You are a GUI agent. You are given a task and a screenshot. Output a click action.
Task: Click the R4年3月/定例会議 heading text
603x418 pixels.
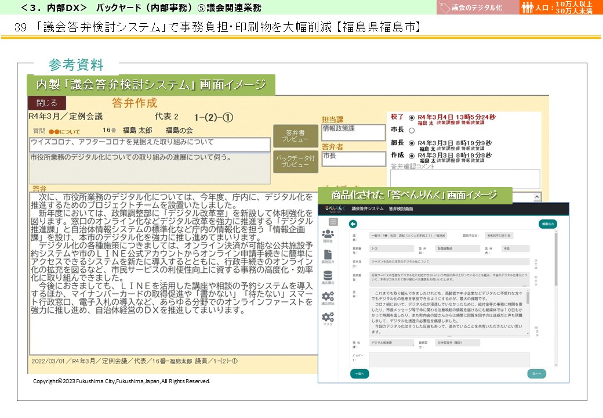(66, 116)
